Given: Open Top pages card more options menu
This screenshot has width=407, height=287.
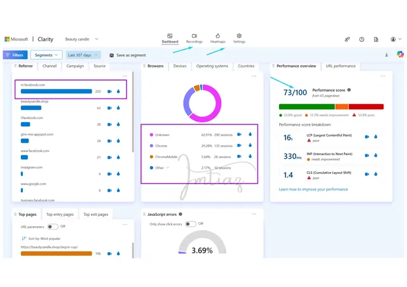Looking at the screenshot, I should click(125, 225).
